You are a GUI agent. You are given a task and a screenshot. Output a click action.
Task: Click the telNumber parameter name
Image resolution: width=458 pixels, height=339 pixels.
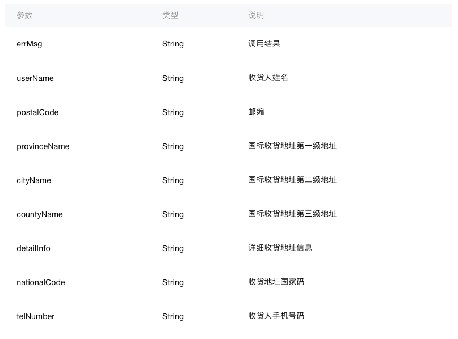click(x=36, y=316)
